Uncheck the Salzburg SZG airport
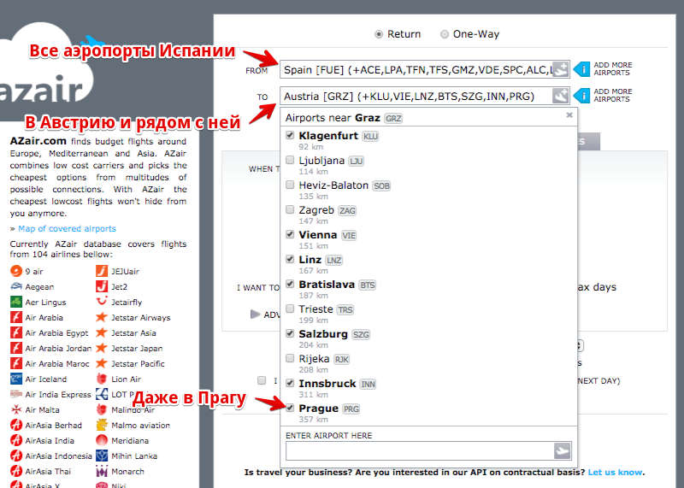The width and height of the screenshot is (684, 488). (290, 333)
